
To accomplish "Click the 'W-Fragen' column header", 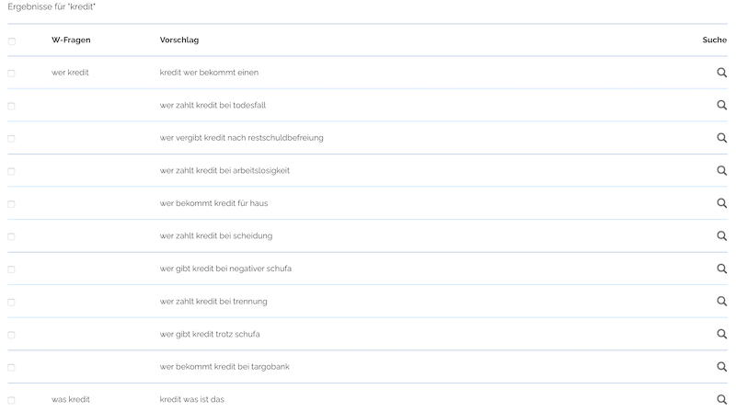I will (71, 40).
